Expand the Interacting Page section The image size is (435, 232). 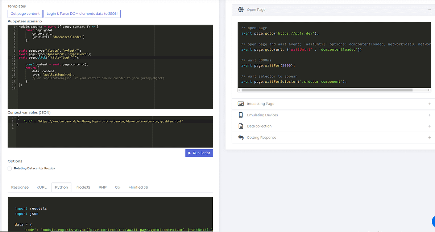coord(430,104)
